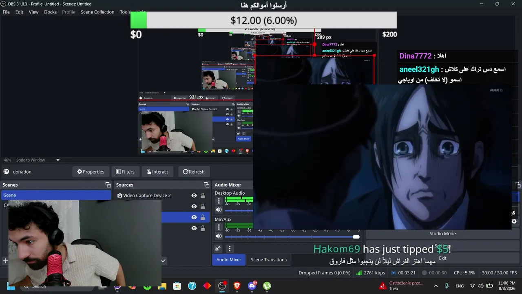Pop out the Scenes dock
This screenshot has height=294, width=522.
(x=108, y=185)
